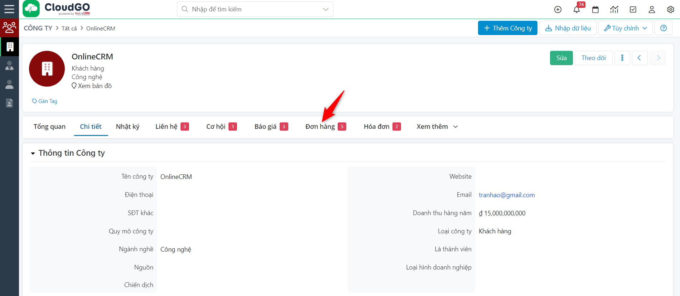680x296 pixels.
Task: Click the OnlineCRM header title
Action: pos(92,57)
